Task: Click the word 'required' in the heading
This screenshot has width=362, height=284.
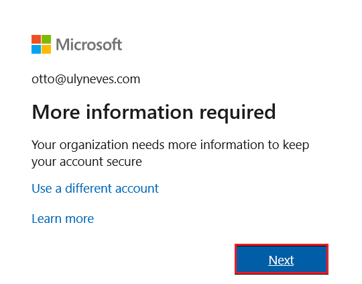Action: (x=237, y=113)
